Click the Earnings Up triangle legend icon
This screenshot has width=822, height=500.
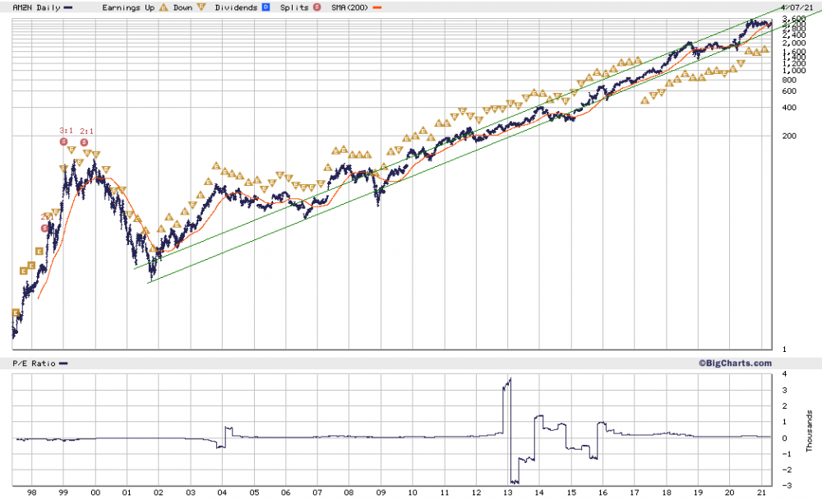164,7
